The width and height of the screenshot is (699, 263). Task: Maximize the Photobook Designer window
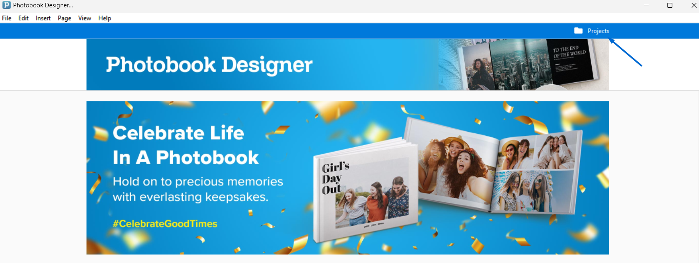click(670, 5)
